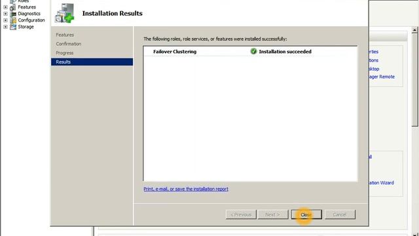This screenshot has width=419, height=236.
Task: Click the Failover Clustering result row
Action: (250, 52)
